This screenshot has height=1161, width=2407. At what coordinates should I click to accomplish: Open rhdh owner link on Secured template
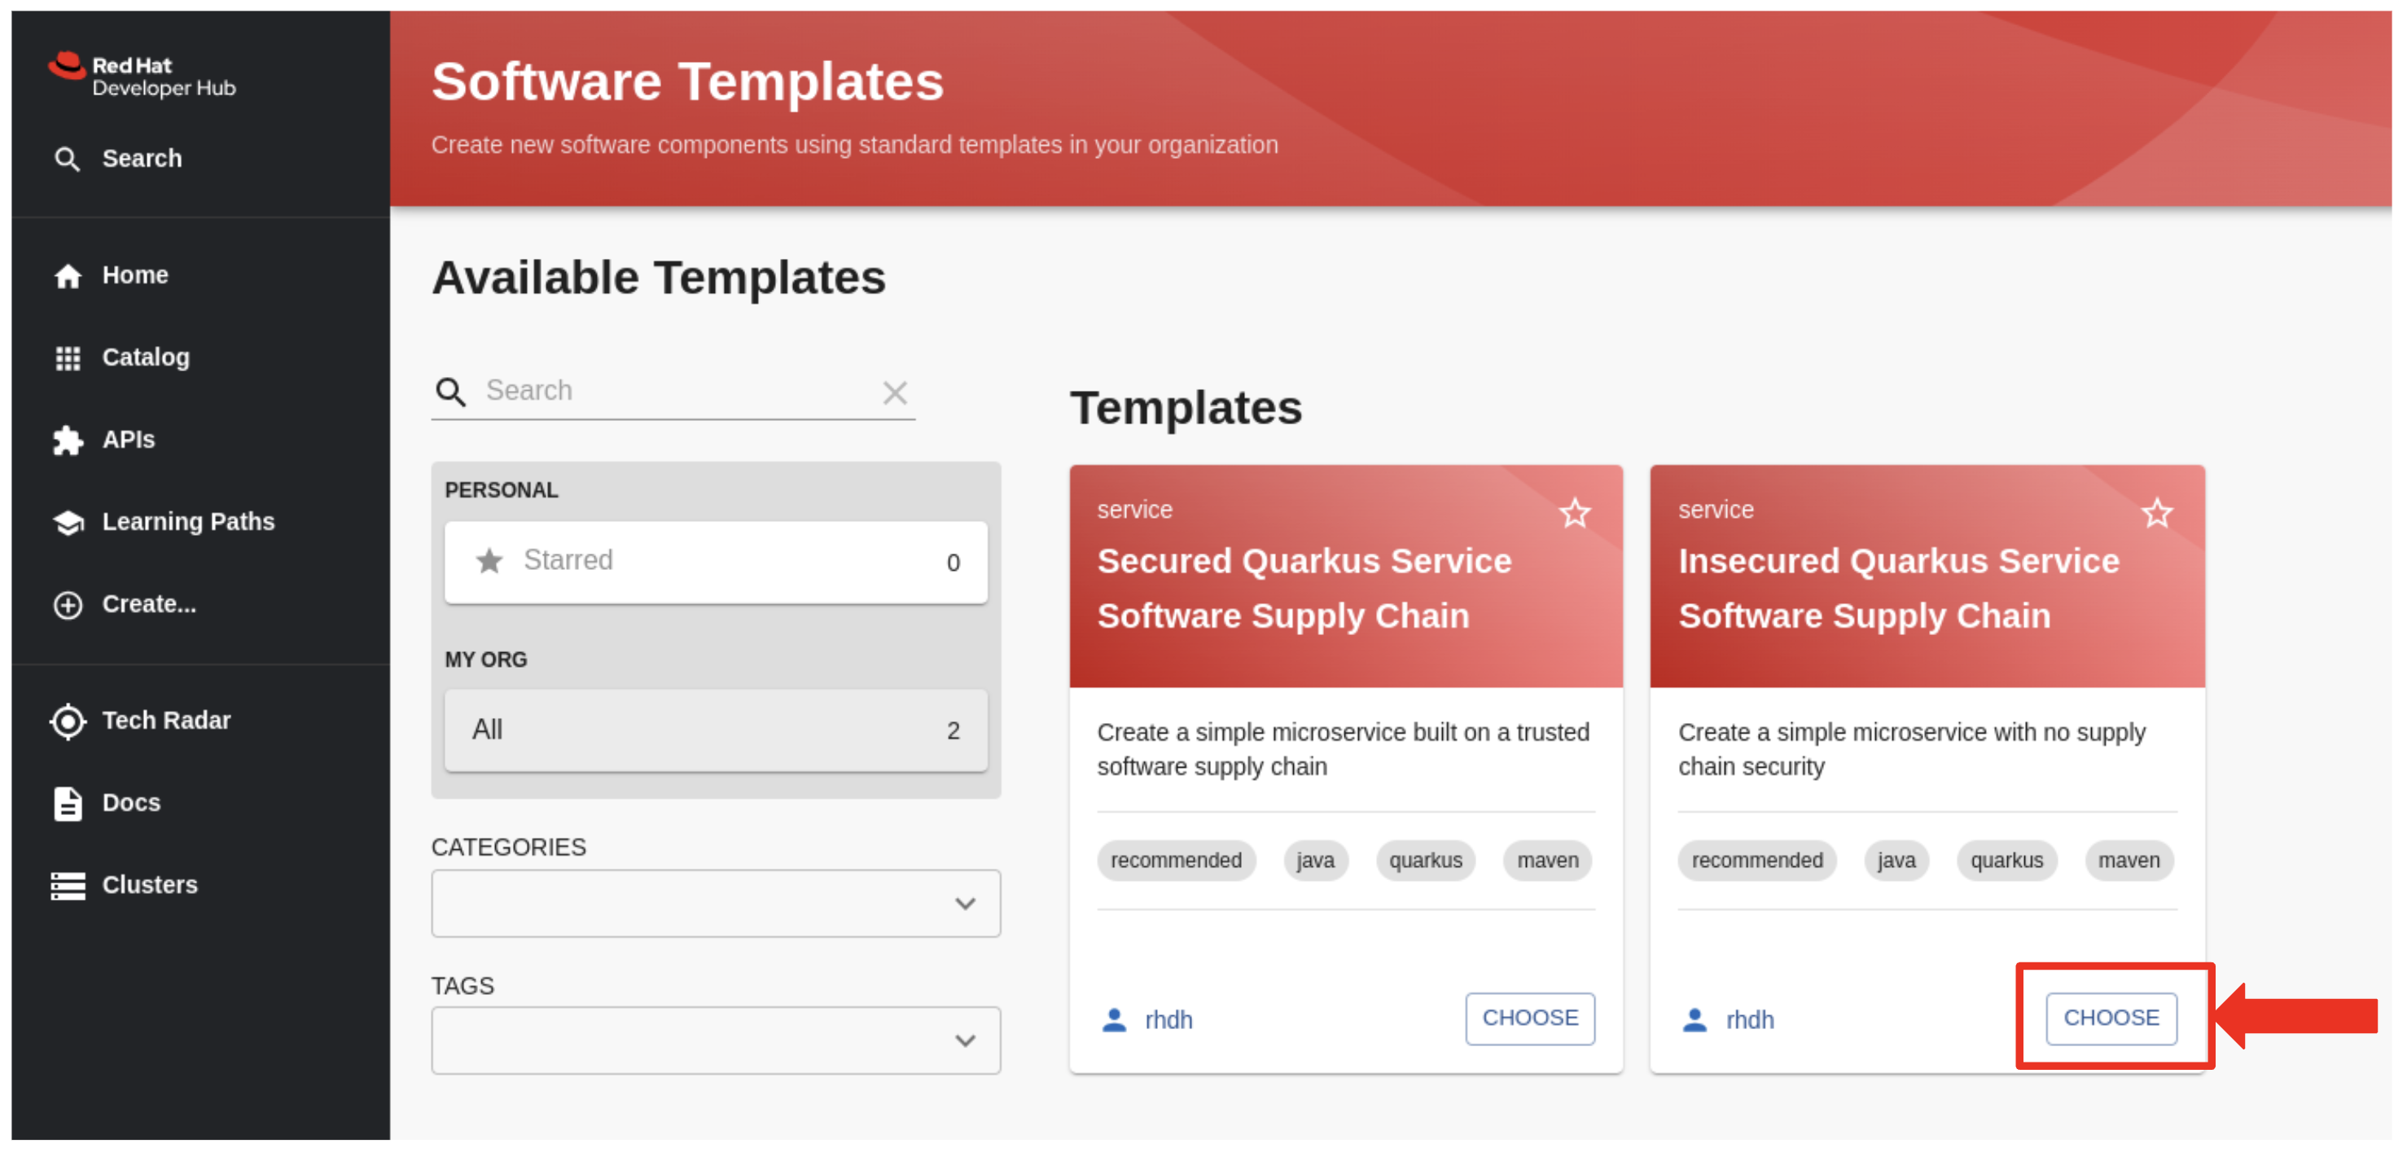tap(1169, 1020)
